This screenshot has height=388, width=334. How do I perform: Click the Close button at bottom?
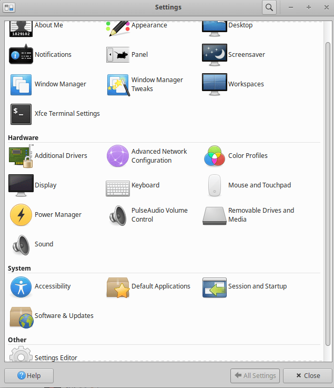308,375
